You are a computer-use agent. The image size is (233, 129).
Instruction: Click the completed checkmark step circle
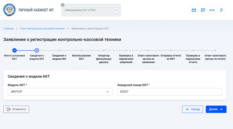14,50
